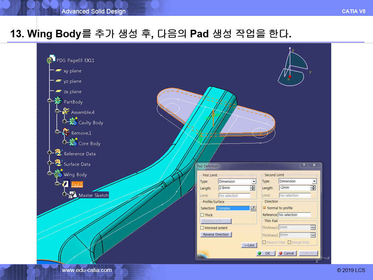Click the First Limit Length field
The height and width of the screenshot is (280, 373).
click(234, 188)
